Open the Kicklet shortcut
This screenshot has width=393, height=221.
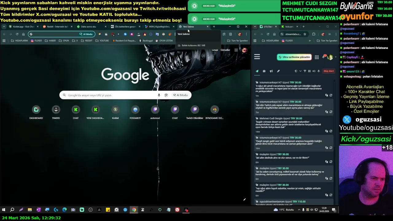(x=115, y=112)
